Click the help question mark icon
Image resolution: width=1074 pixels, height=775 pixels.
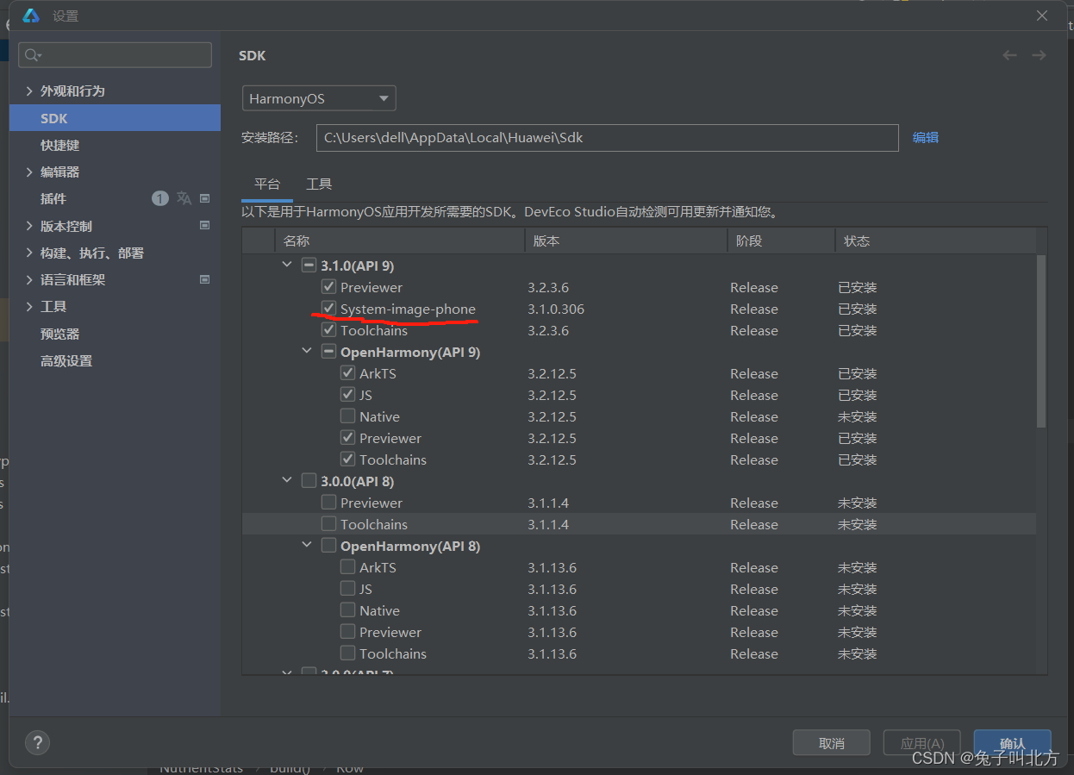coord(37,742)
